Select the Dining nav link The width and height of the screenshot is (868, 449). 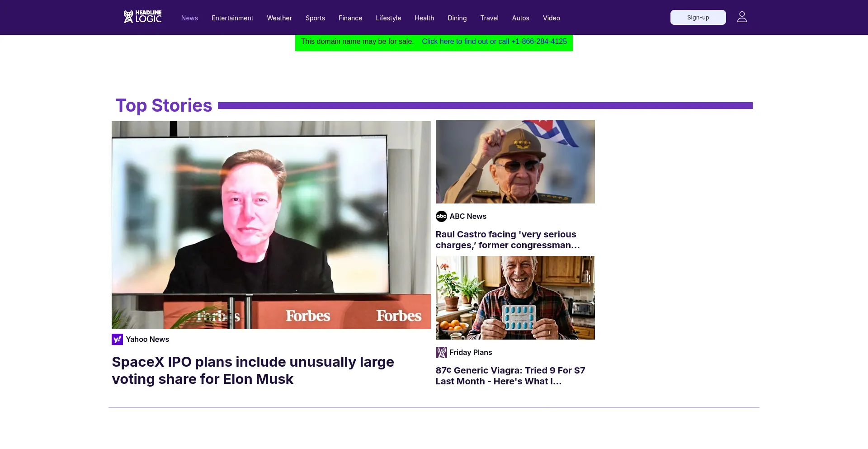[x=457, y=18]
